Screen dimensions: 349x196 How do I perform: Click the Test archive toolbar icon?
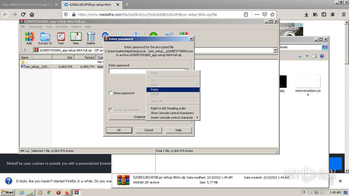(x=61, y=38)
